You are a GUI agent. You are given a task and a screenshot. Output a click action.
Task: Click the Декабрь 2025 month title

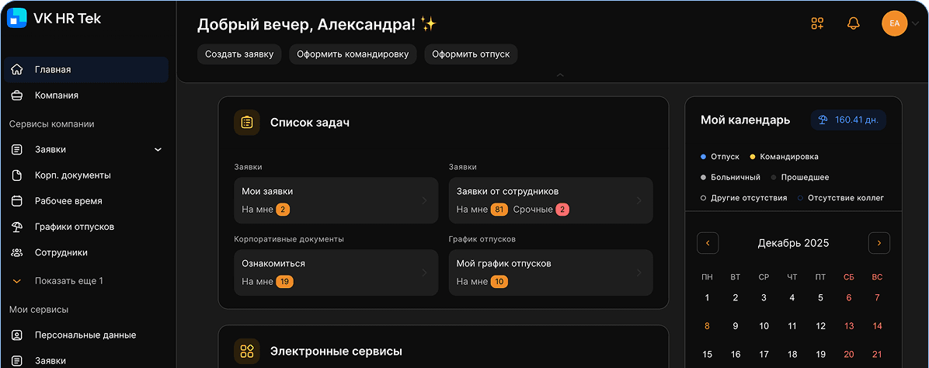793,243
